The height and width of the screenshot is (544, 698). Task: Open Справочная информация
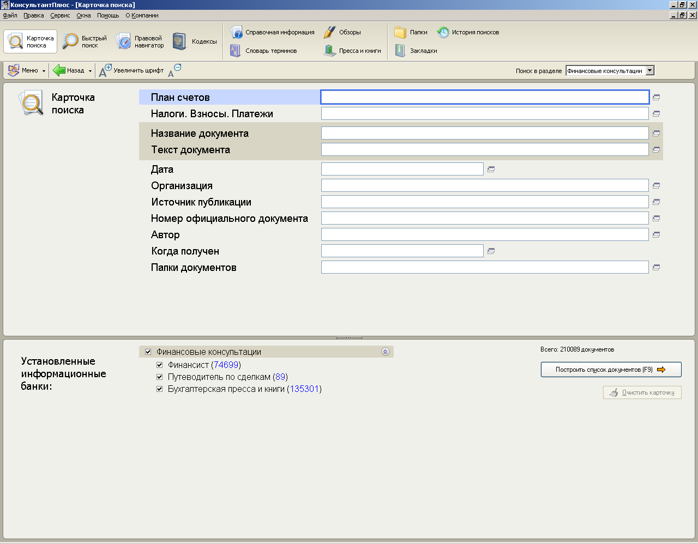point(272,32)
